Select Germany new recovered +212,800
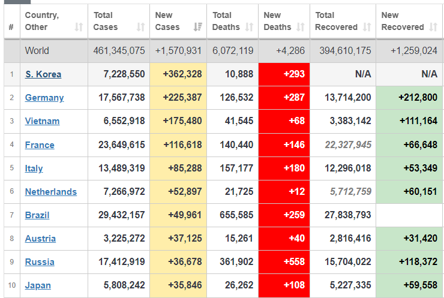Viewport: 444px width, 298px height. tap(418, 98)
